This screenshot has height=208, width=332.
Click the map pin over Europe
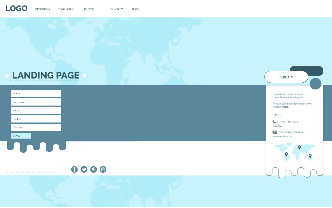(x=299, y=147)
